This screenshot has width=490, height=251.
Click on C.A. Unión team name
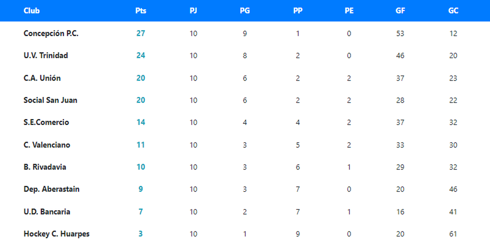point(42,78)
